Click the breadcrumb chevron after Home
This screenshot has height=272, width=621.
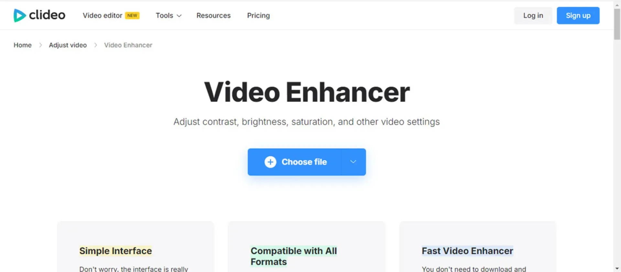[40, 45]
